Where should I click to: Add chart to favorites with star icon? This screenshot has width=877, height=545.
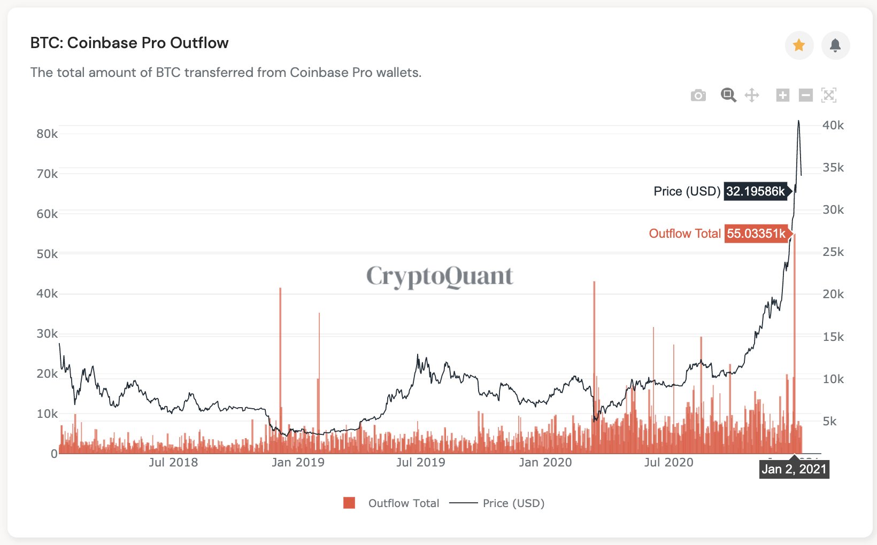[x=799, y=45]
